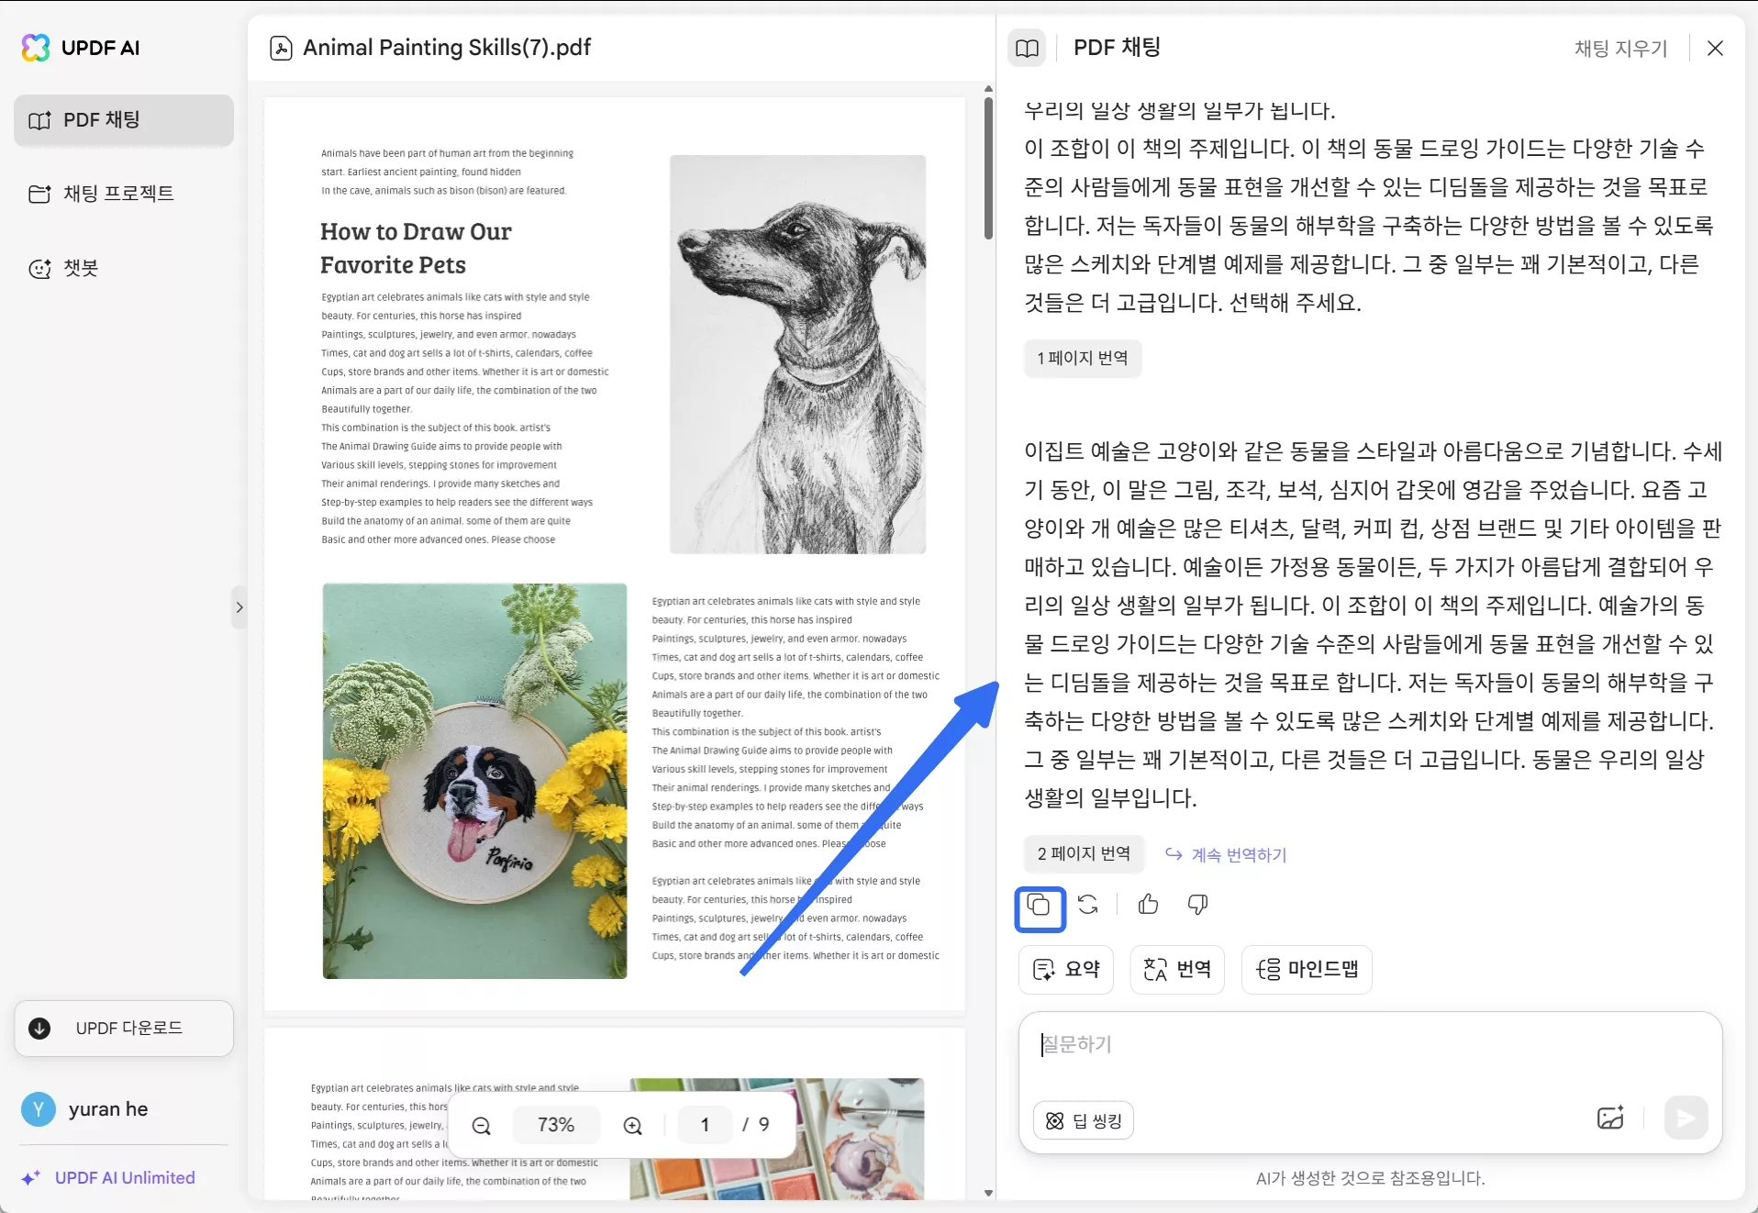Click the Animal Painting Skills(7).pdf title
This screenshot has width=1758, height=1213.
447,48
